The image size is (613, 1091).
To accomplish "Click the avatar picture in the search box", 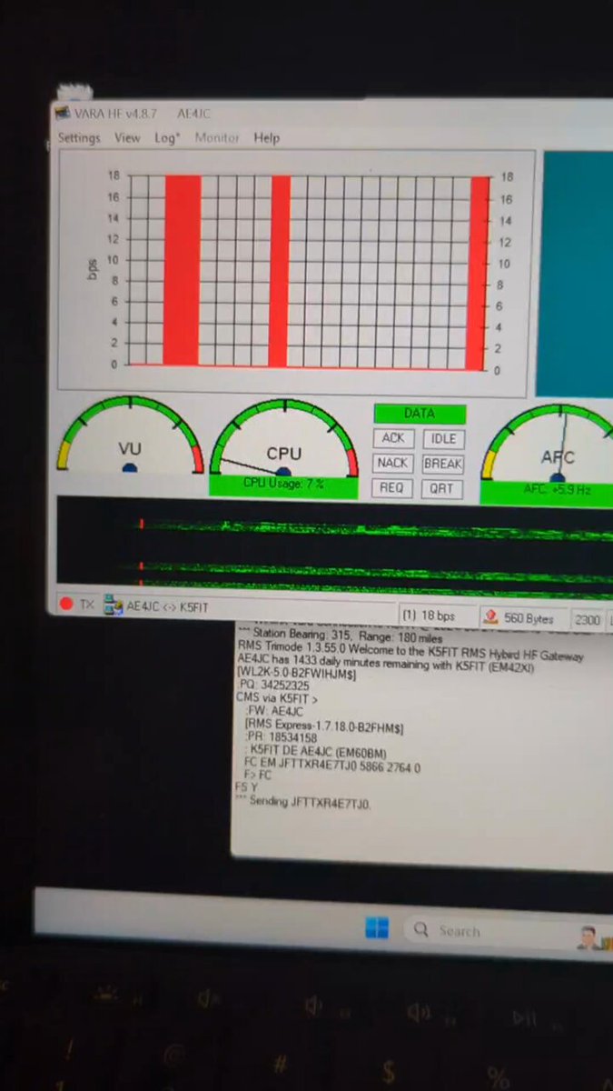I will [x=588, y=937].
